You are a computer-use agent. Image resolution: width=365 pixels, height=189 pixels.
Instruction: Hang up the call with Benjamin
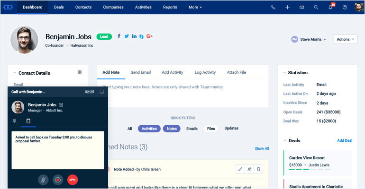click(73, 180)
